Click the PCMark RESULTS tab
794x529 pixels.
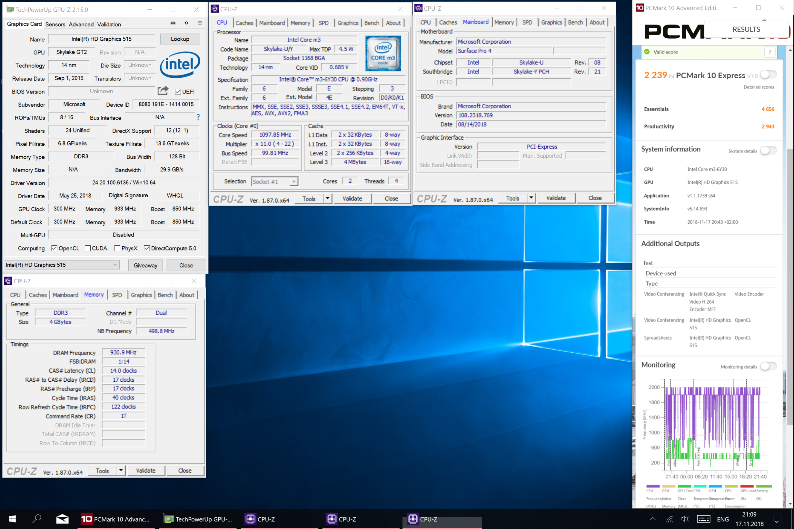tap(746, 29)
